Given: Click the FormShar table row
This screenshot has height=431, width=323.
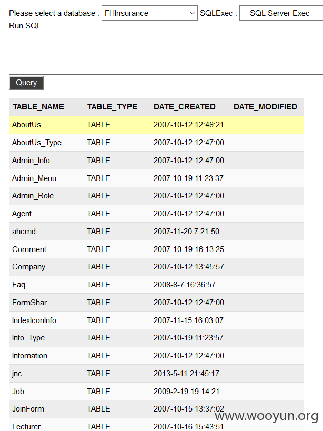Looking at the screenshot, I should coord(156,303).
